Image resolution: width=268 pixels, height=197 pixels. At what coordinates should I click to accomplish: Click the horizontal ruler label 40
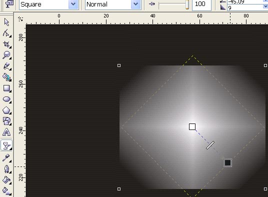pos(153,16)
